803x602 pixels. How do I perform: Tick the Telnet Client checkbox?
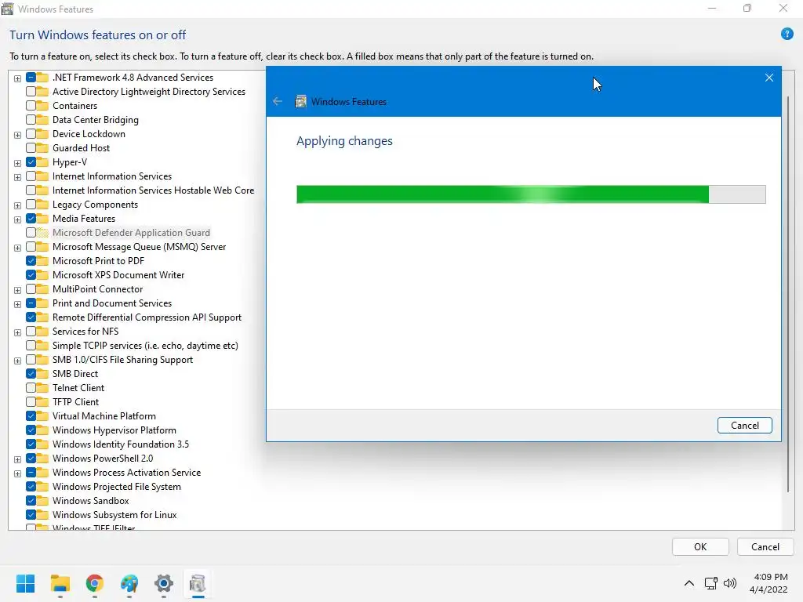[x=31, y=388]
